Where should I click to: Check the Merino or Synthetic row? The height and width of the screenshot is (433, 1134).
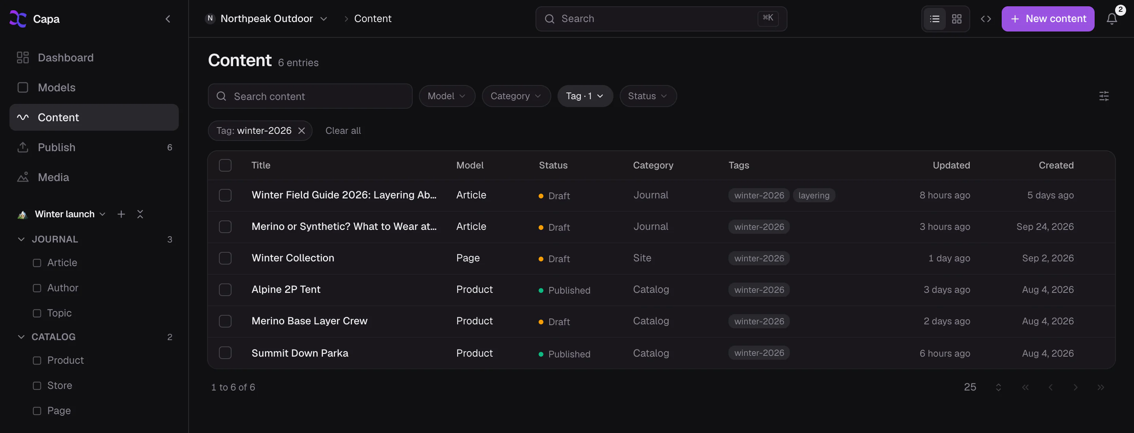coord(225,227)
